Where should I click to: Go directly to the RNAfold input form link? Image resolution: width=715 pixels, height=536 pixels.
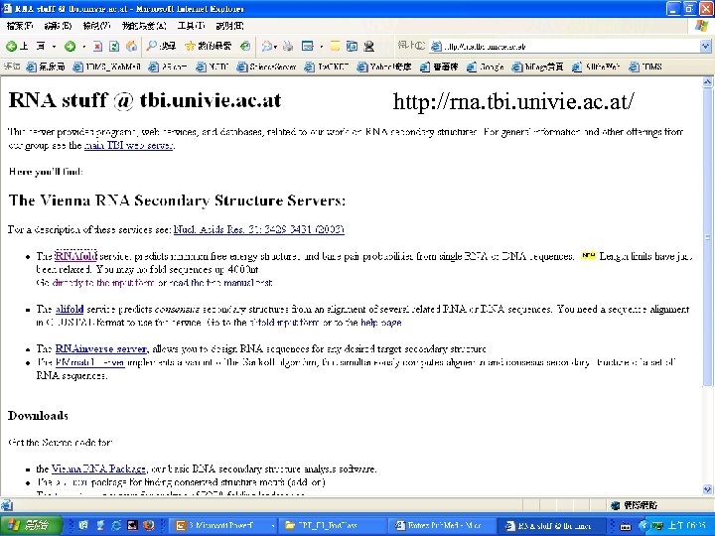pyautogui.click(x=103, y=283)
